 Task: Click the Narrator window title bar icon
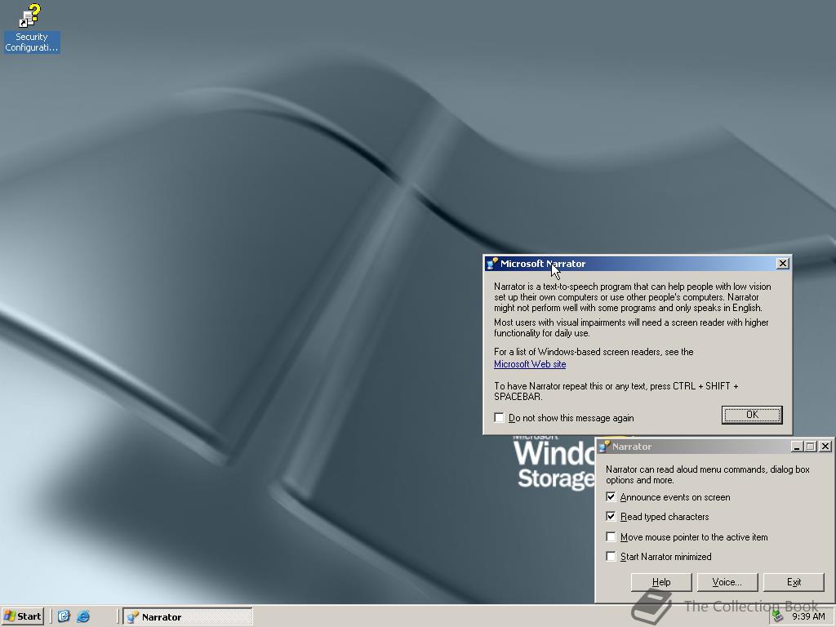604,447
